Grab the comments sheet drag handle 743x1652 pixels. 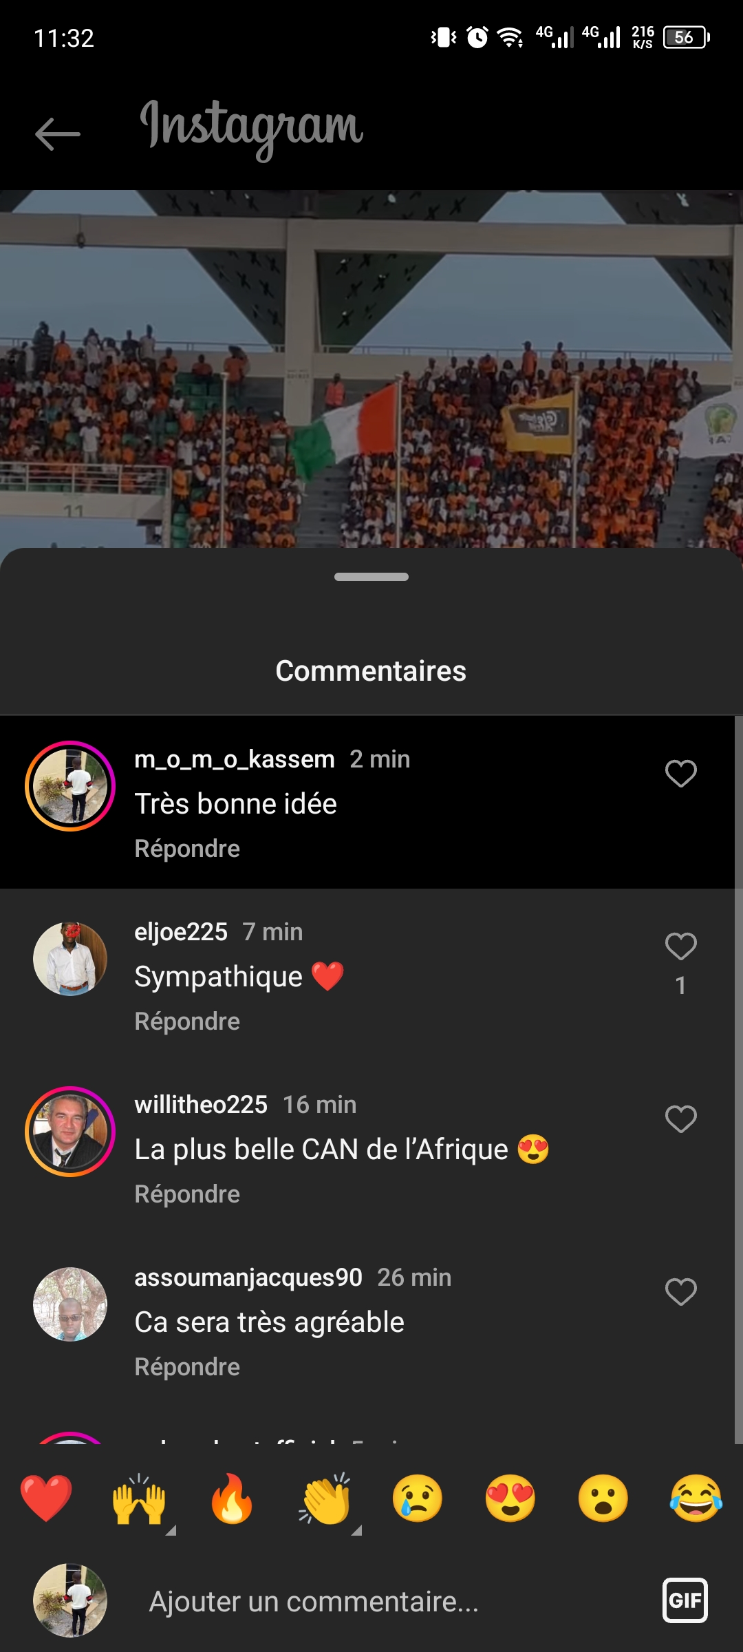[371, 577]
